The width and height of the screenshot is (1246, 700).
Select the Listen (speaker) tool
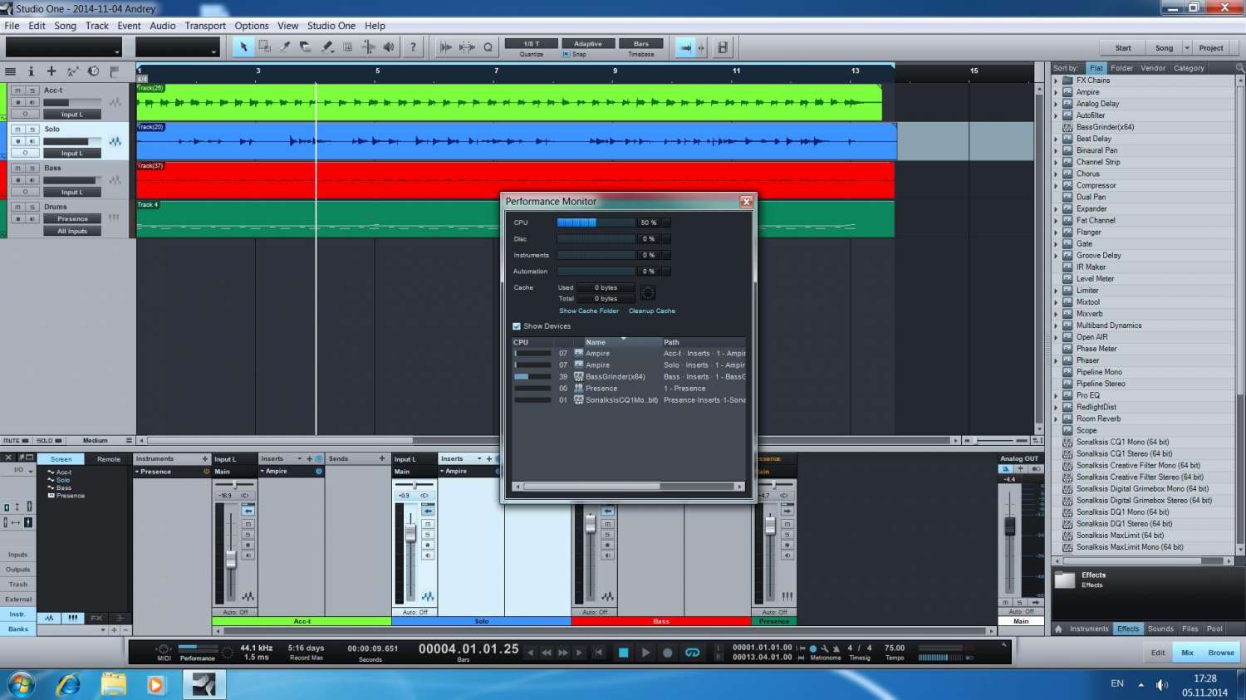pos(389,47)
